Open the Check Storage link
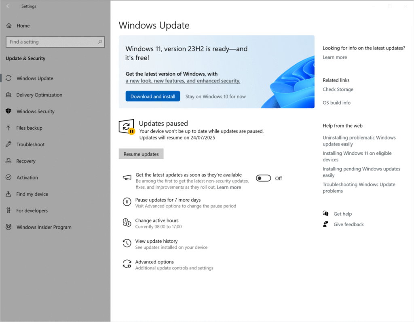The height and width of the screenshot is (322, 414). coord(338,89)
